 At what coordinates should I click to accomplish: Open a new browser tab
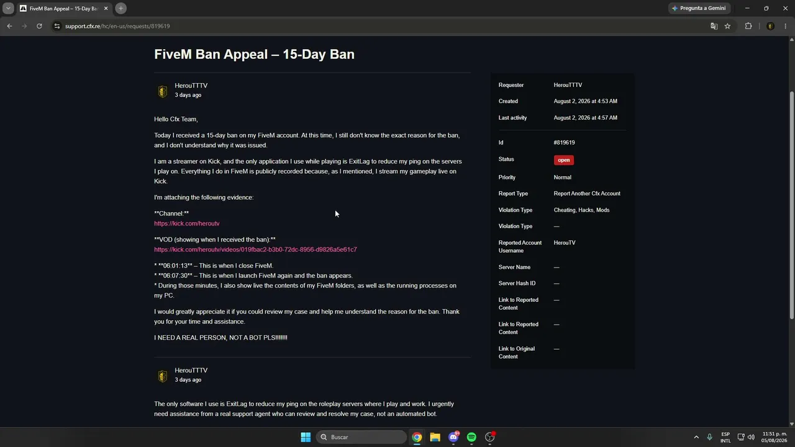[120, 8]
